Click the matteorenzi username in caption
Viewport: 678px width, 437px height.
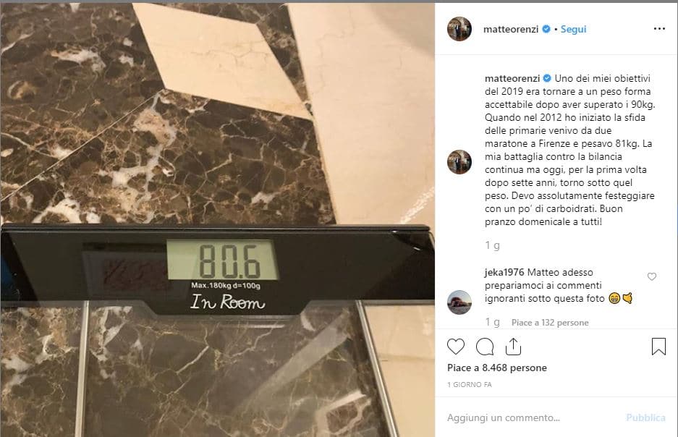[512, 79]
